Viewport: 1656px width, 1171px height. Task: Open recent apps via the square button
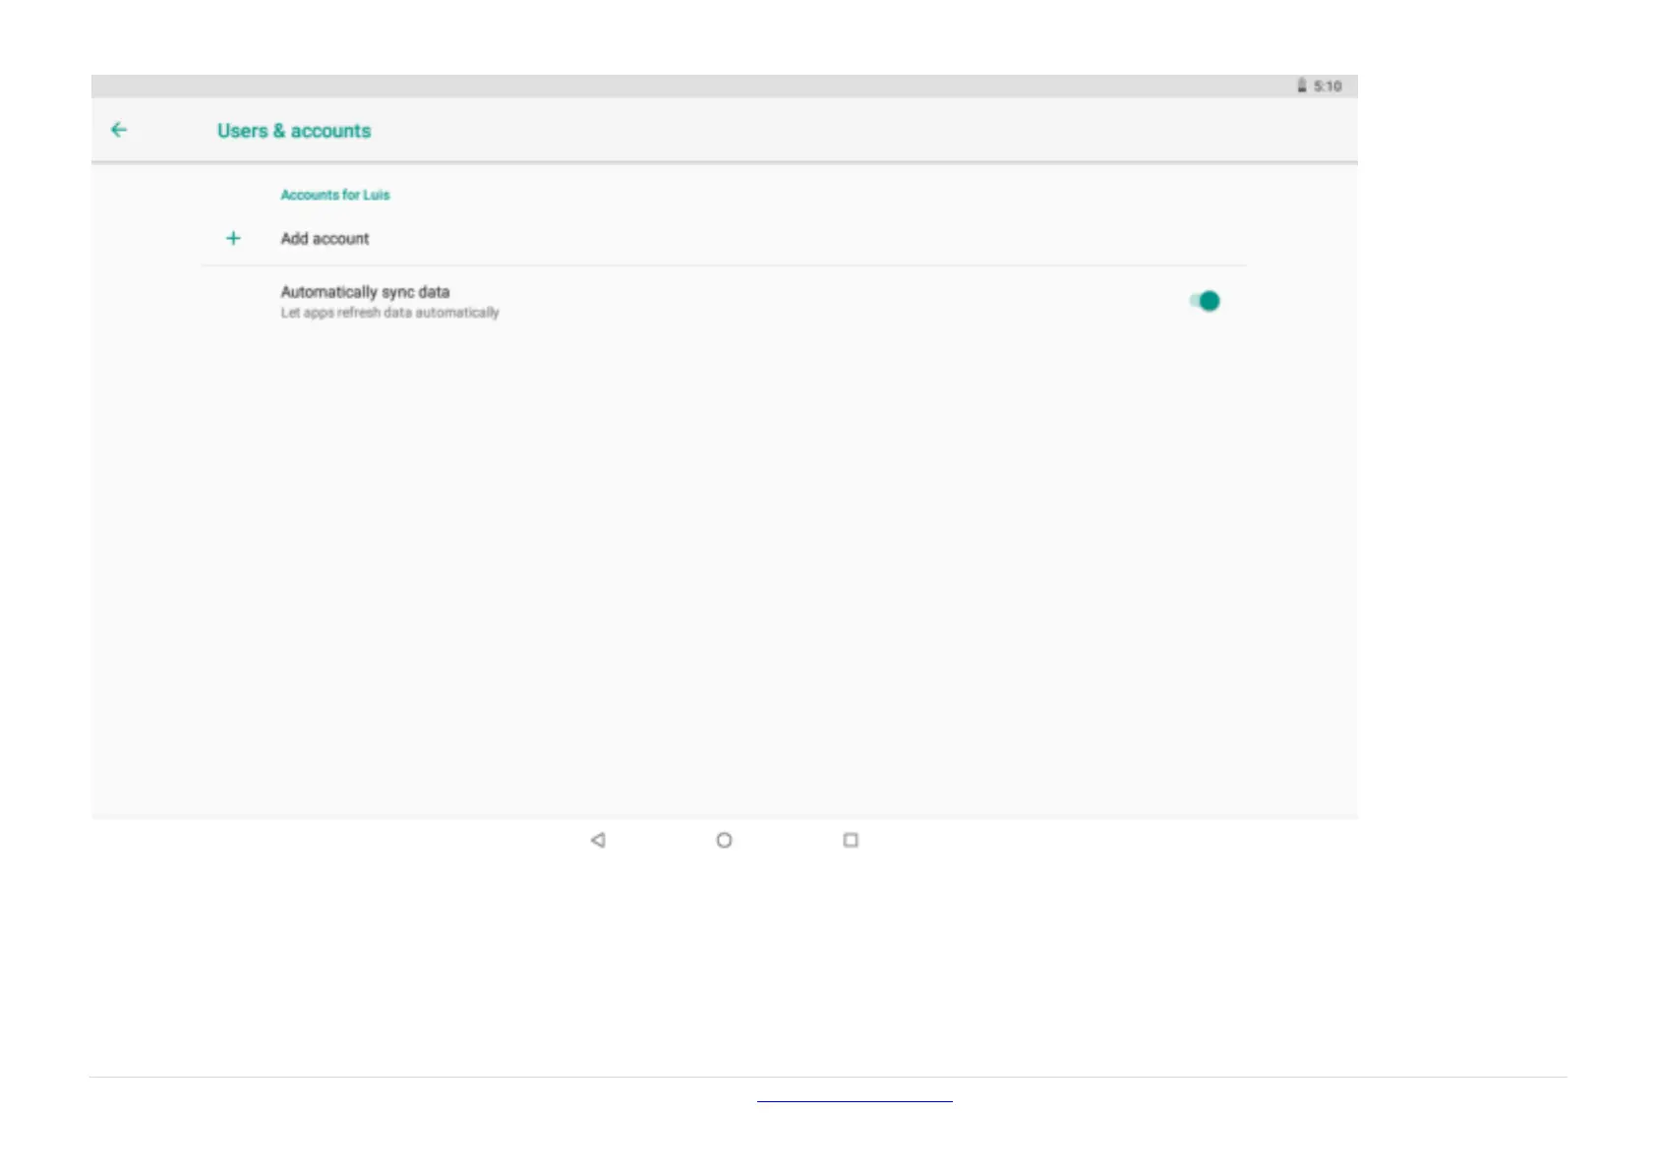pos(851,840)
